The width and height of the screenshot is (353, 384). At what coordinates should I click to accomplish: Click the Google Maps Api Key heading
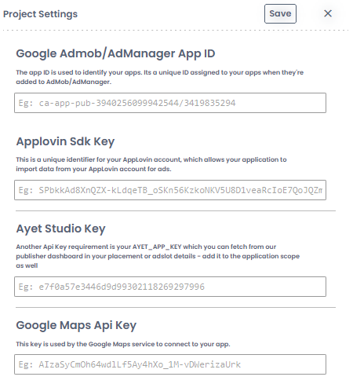pyautogui.click(x=76, y=326)
